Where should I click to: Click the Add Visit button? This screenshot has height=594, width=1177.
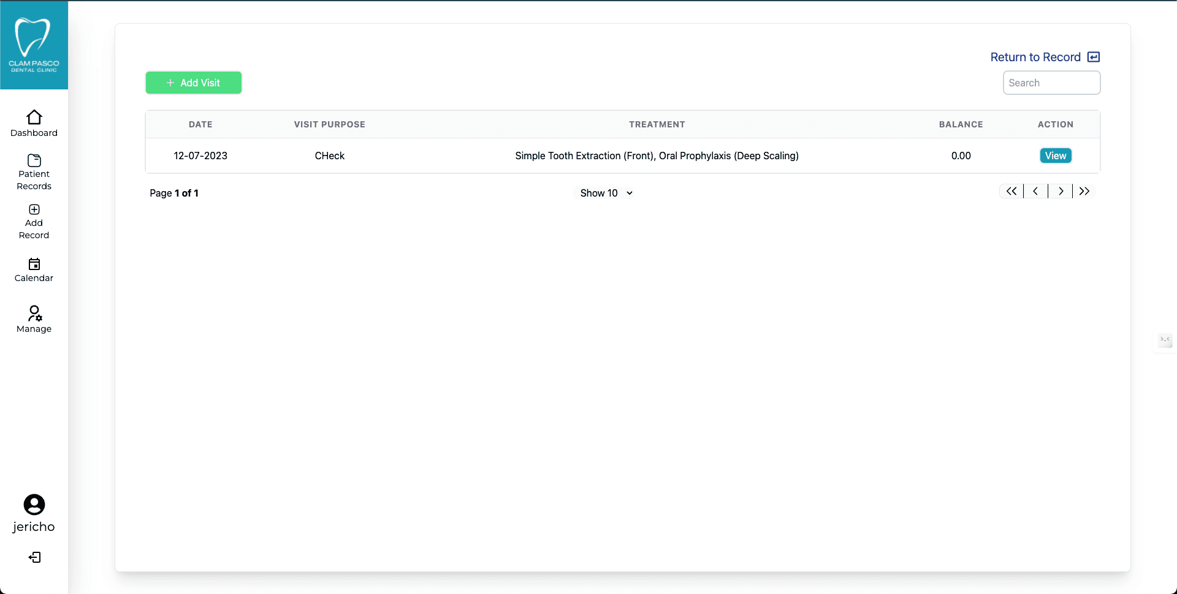[x=193, y=83]
